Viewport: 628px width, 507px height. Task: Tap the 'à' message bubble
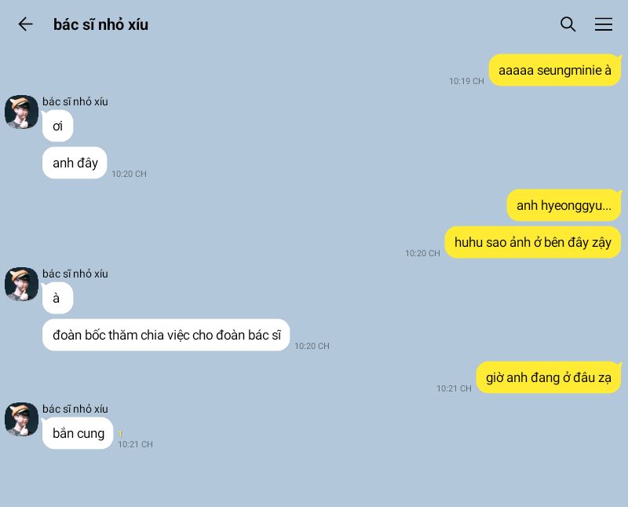click(x=57, y=298)
